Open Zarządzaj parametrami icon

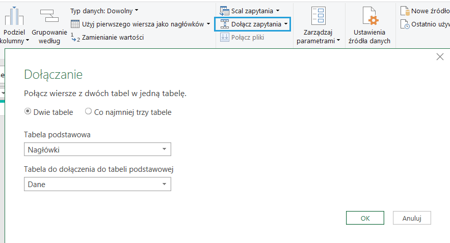pyautogui.click(x=318, y=16)
